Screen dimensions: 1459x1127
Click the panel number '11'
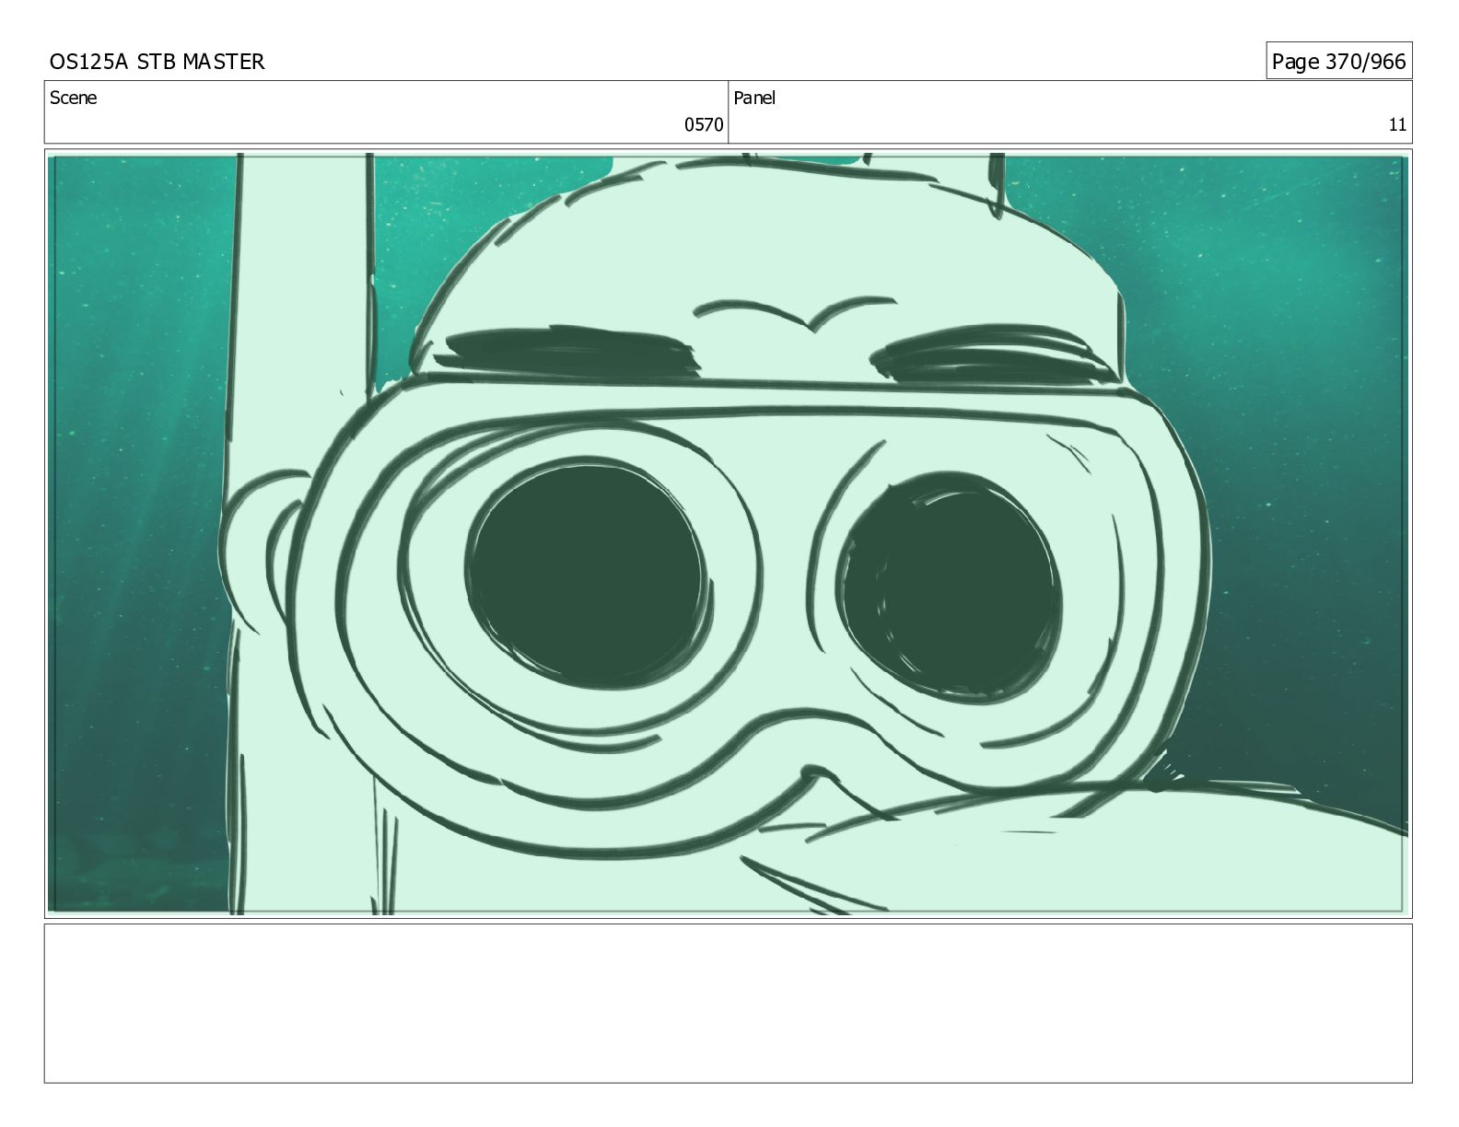(1397, 125)
